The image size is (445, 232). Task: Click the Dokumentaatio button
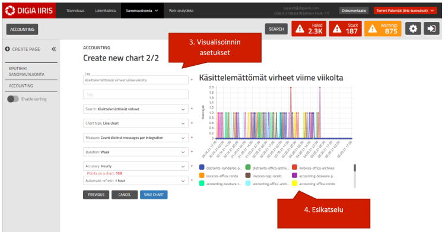coord(354,11)
